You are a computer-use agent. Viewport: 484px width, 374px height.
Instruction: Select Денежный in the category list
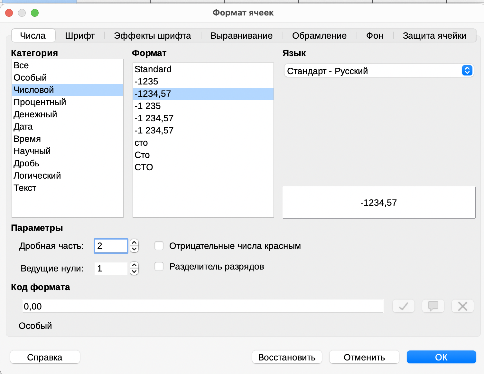(35, 114)
